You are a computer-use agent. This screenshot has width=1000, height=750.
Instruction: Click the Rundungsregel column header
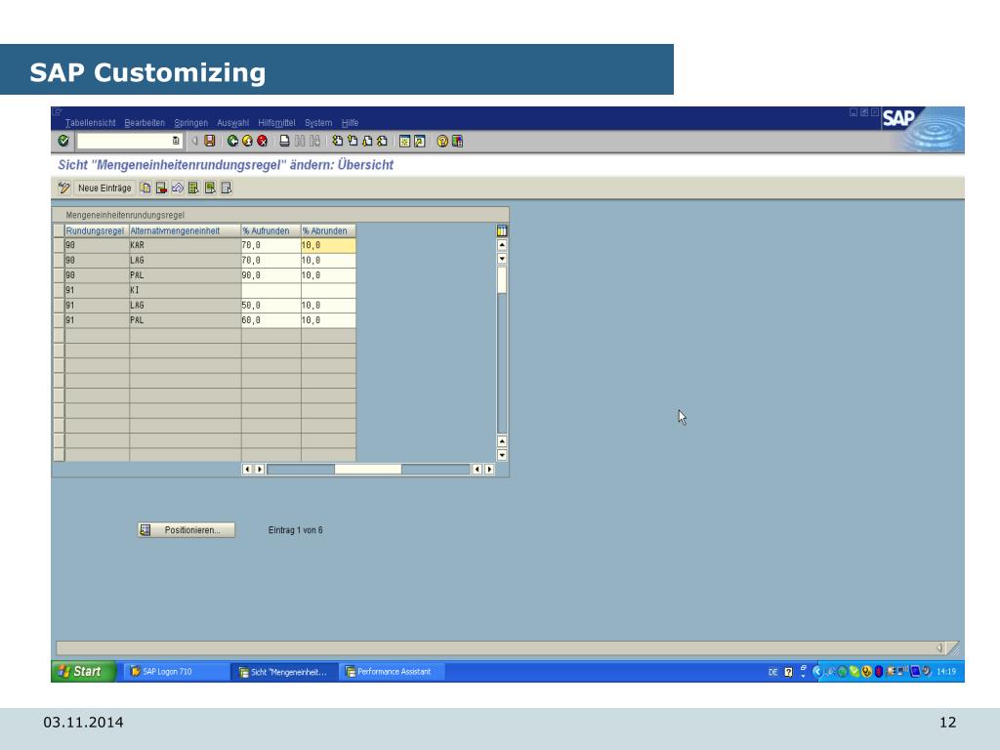click(97, 230)
